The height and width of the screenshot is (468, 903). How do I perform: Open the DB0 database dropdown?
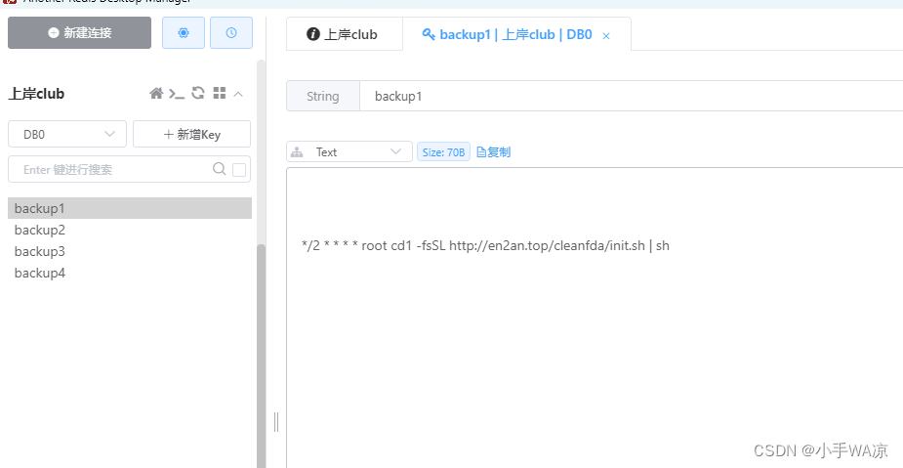[67, 134]
